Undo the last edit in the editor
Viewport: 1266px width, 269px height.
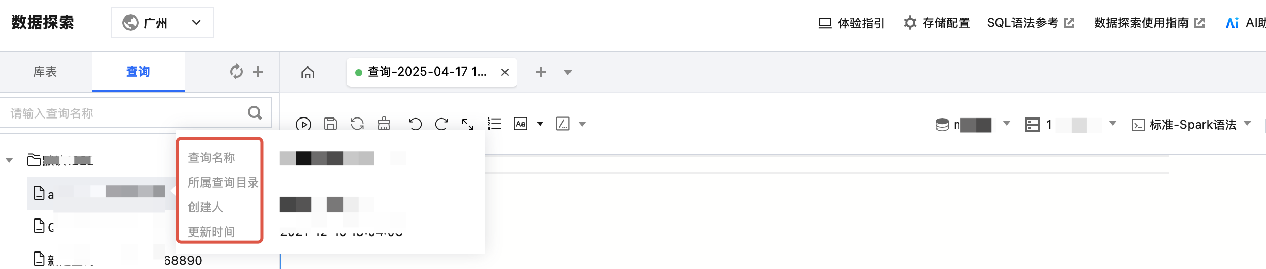click(415, 124)
